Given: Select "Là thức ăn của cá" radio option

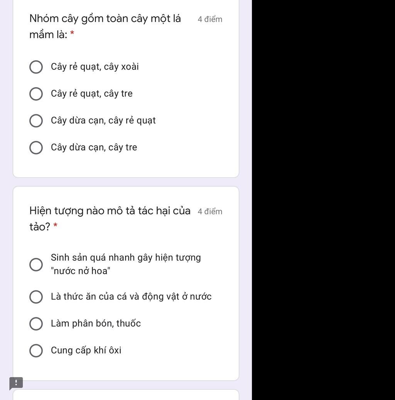Looking at the screenshot, I should (x=36, y=297).
